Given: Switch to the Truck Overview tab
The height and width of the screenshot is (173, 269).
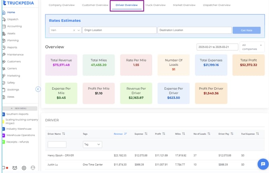Looking at the screenshot, I should [x=155, y=5].
